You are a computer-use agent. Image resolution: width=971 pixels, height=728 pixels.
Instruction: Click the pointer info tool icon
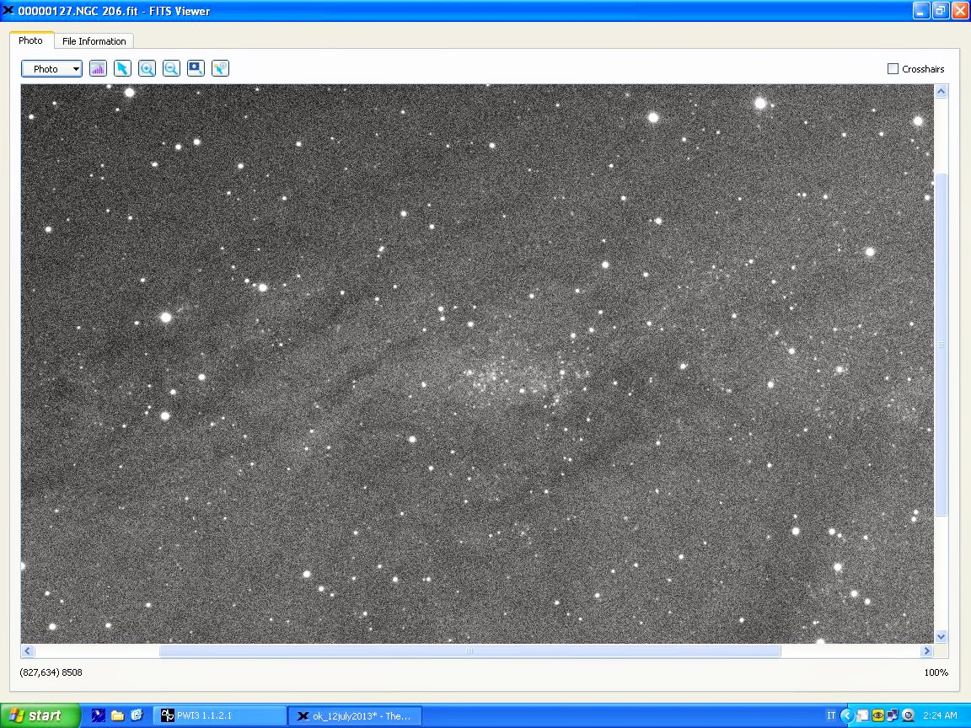pos(220,68)
